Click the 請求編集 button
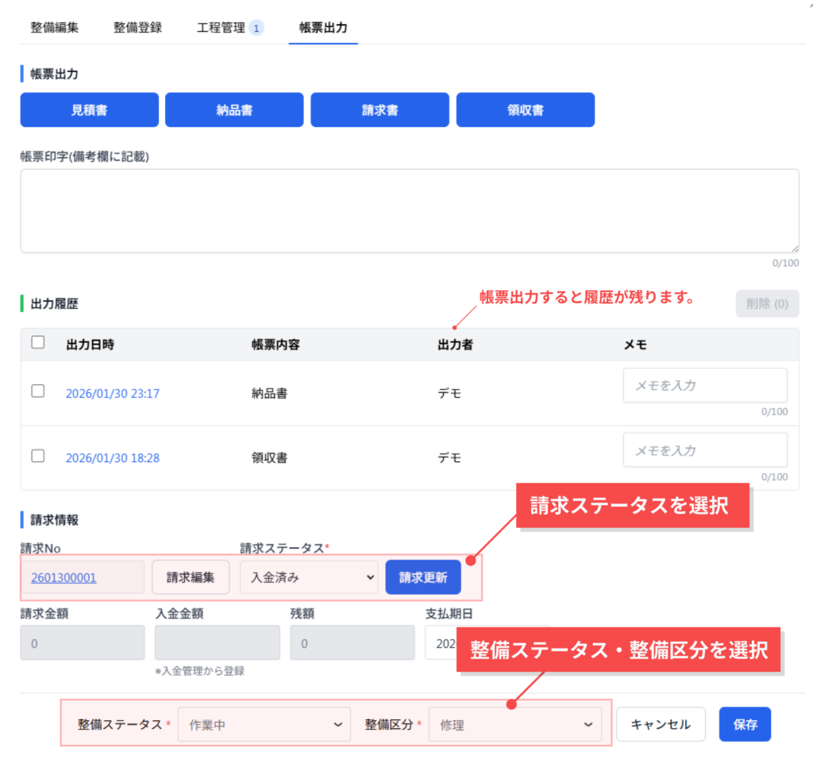Image resolution: width=813 pixels, height=763 pixels. [191, 577]
